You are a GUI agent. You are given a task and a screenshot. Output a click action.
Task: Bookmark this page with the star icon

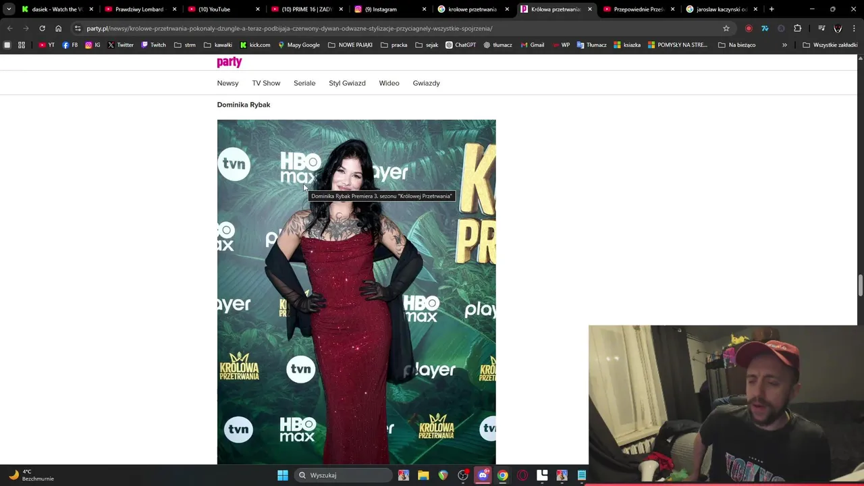click(726, 28)
